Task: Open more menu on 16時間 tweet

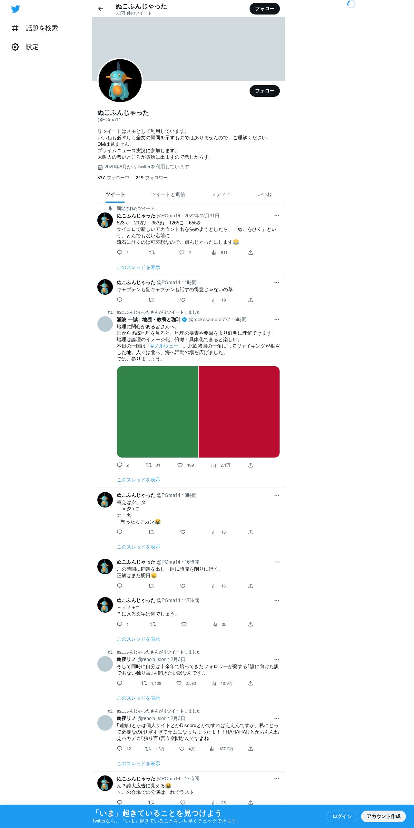Action: pyautogui.click(x=277, y=562)
